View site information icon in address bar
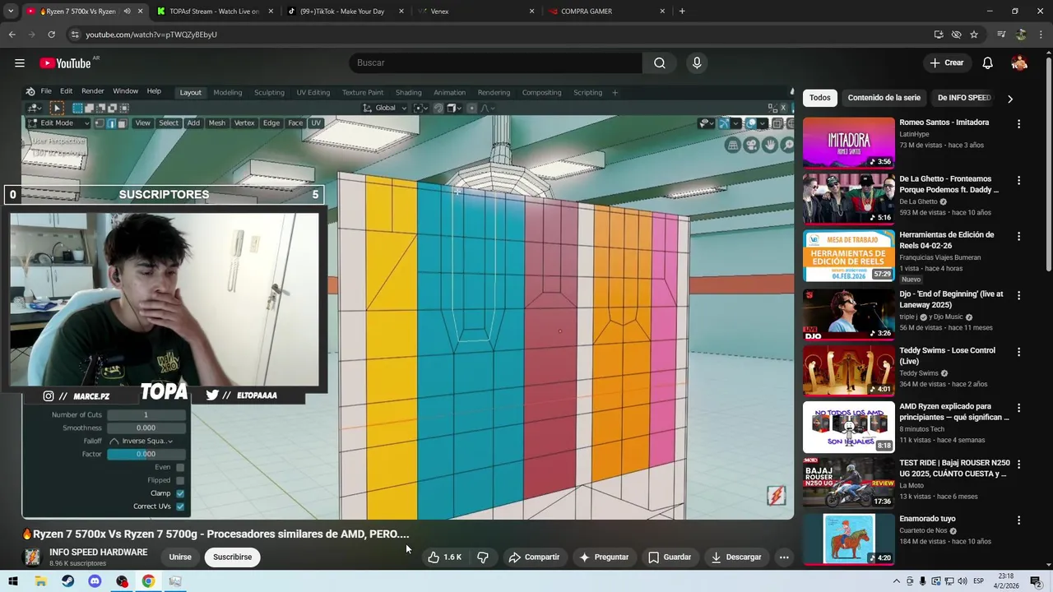 click(75, 35)
